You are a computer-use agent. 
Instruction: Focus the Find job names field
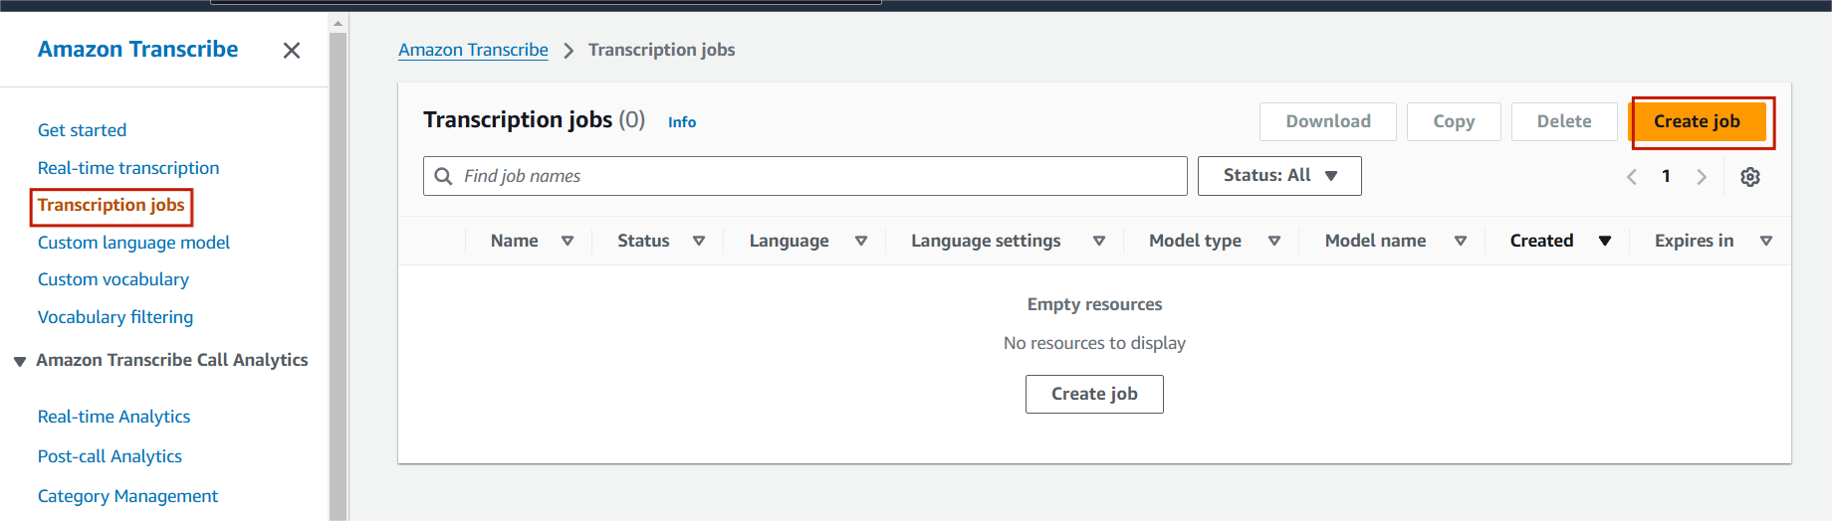804,176
